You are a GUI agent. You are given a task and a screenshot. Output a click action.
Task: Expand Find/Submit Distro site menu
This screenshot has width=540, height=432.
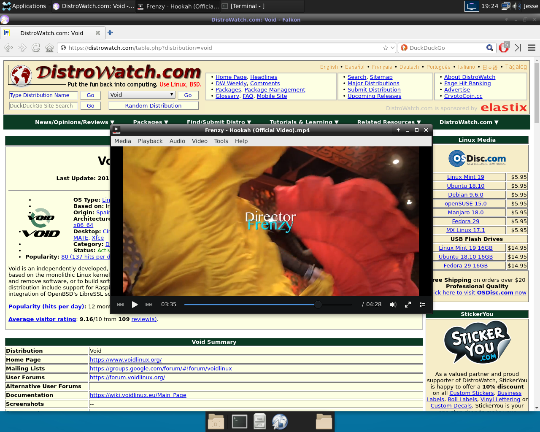[219, 122]
